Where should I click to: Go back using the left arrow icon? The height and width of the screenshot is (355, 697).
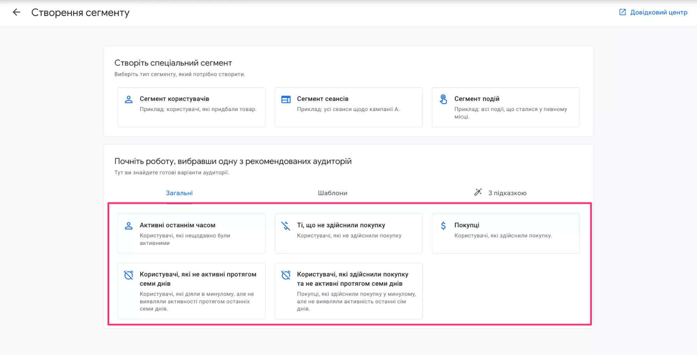coord(16,13)
